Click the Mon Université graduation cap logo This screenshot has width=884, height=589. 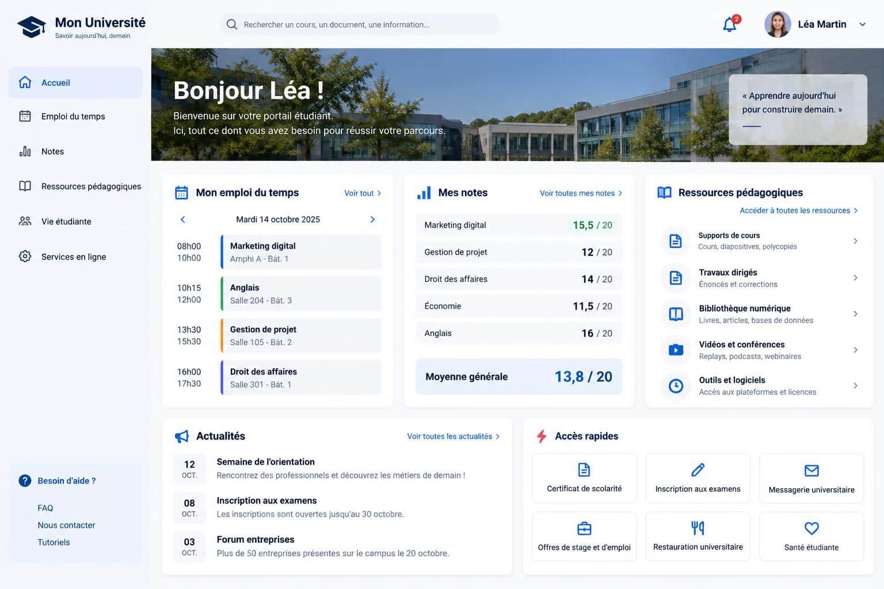(31, 26)
